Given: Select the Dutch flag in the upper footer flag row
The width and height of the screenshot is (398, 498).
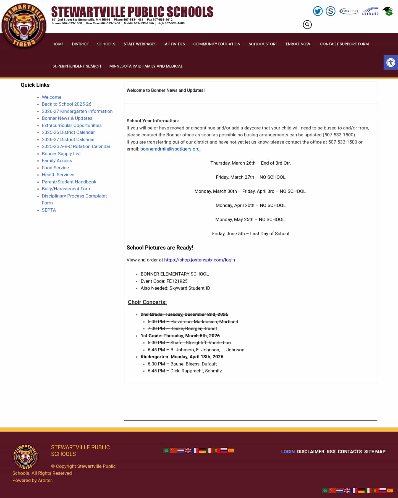Looking at the screenshot, I should pyautogui.click(x=181, y=450).
